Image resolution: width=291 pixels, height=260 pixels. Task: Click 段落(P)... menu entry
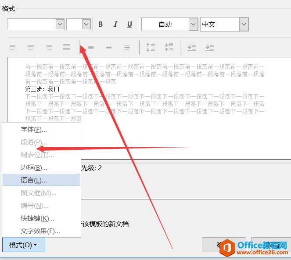pyautogui.click(x=41, y=142)
